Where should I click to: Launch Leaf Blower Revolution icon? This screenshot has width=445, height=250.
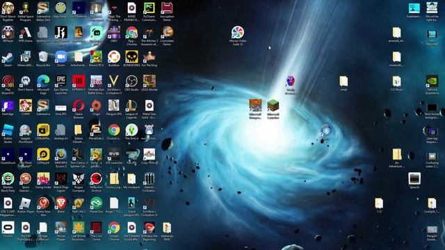(79, 228)
